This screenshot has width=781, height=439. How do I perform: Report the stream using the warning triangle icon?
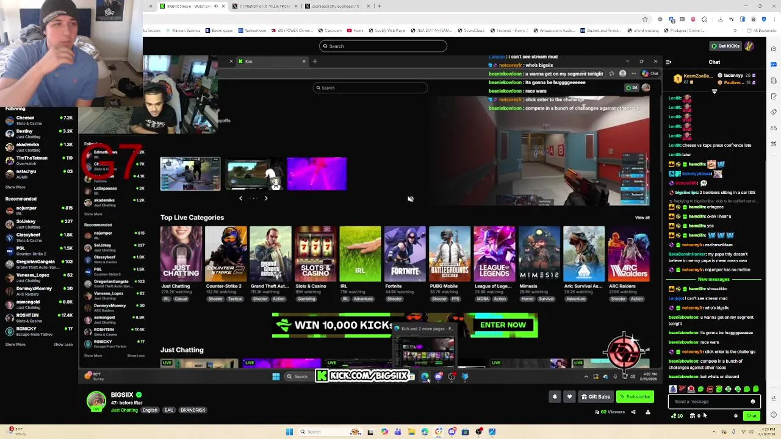647,412
